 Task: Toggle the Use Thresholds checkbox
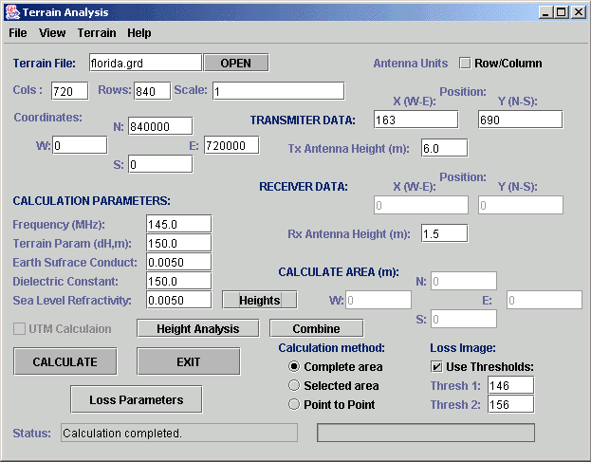tap(436, 366)
